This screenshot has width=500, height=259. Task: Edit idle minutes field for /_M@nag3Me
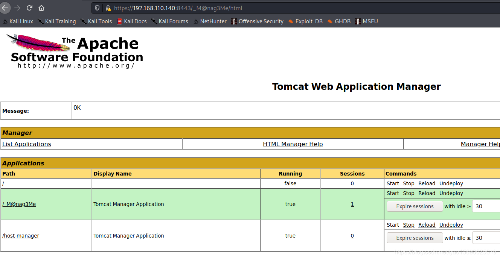(x=486, y=206)
